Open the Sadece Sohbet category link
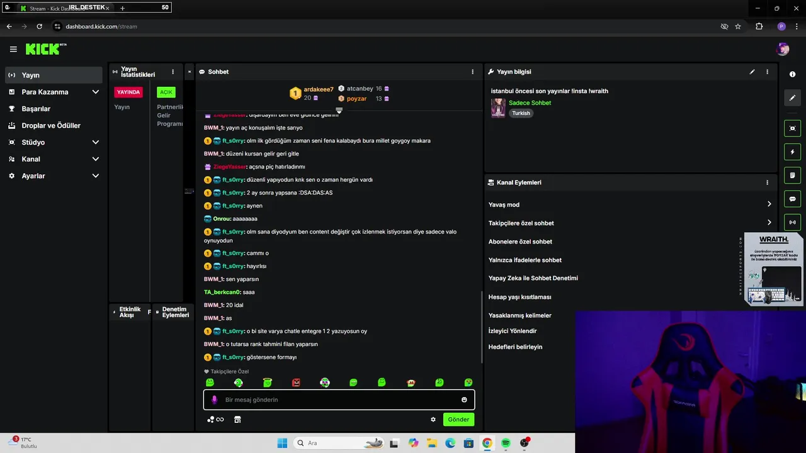The width and height of the screenshot is (806, 453). coord(530,103)
